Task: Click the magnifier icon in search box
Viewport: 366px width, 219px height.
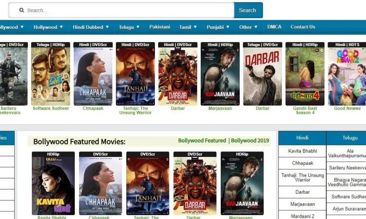Action: [22, 10]
